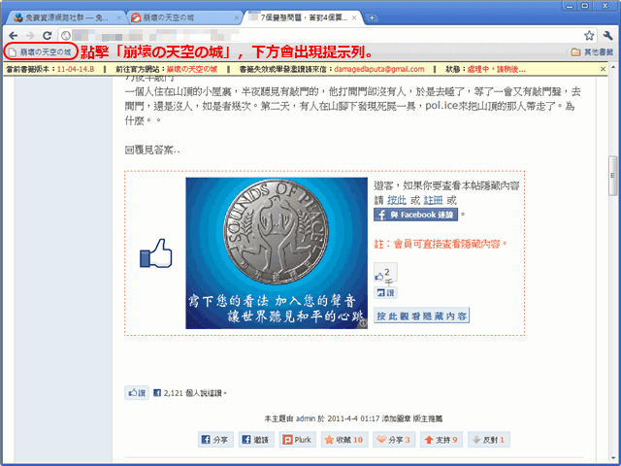Click red note 會員可直接查看隱藏內容
Image resolution: width=621 pixels, height=466 pixels.
441,244
